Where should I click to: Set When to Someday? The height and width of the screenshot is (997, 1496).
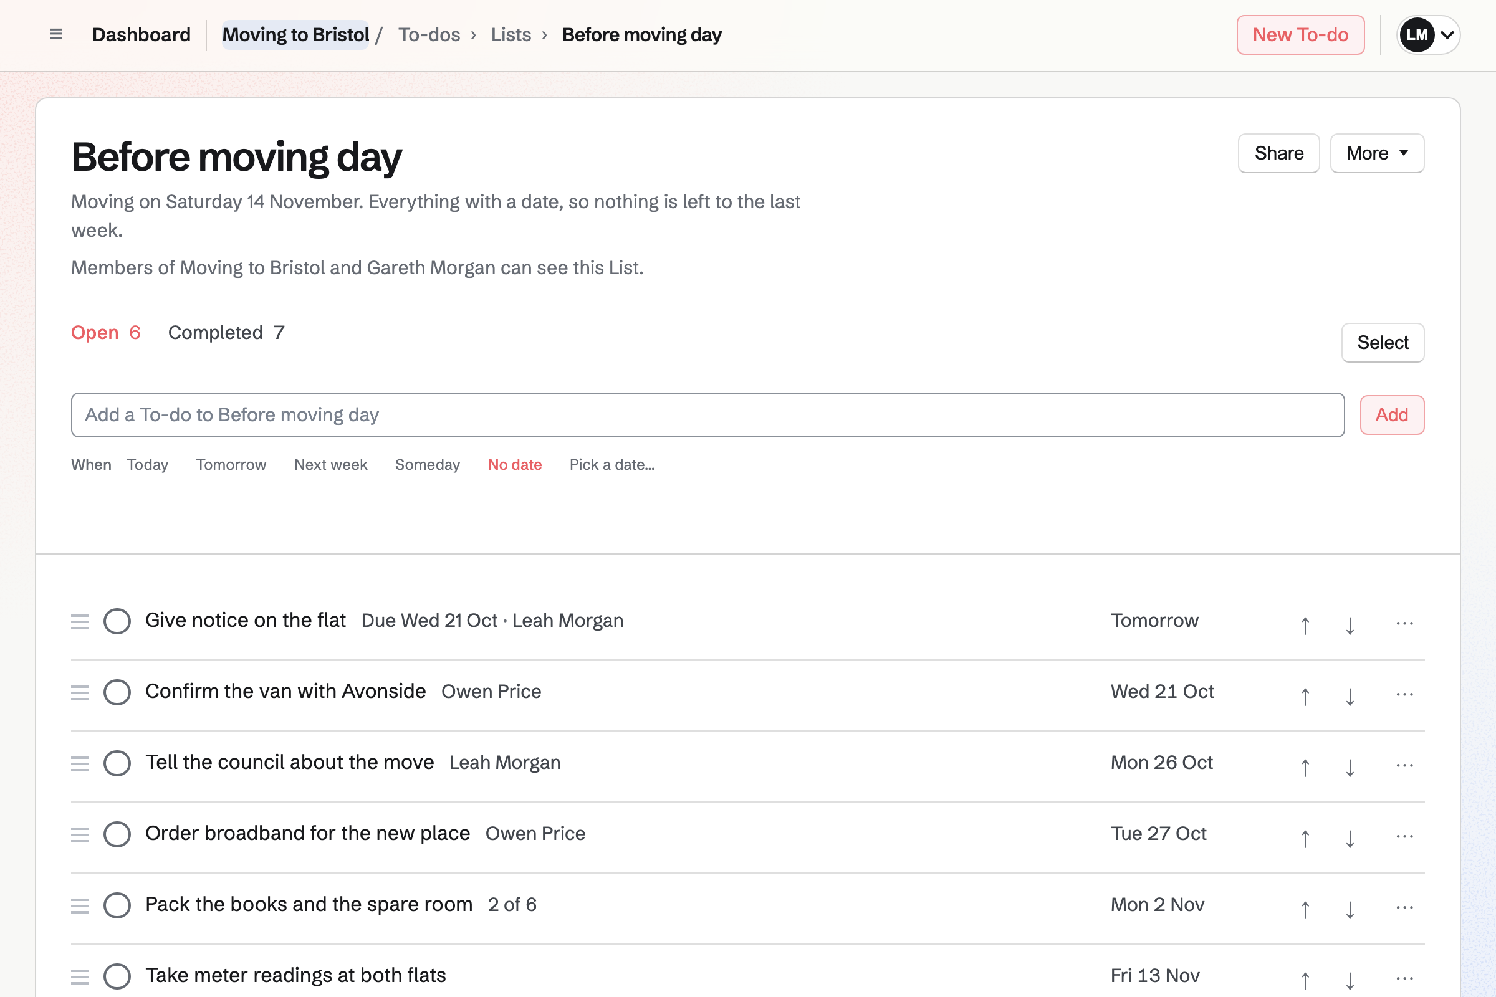click(x=428, y=465)
